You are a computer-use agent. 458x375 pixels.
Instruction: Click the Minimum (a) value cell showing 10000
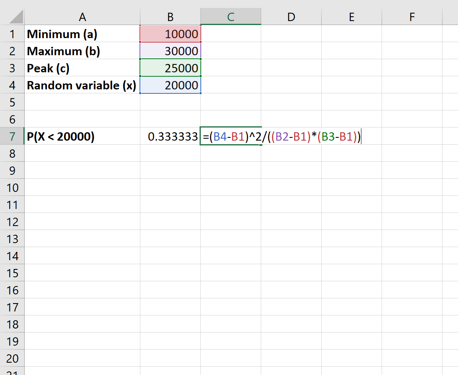point(170,34)
